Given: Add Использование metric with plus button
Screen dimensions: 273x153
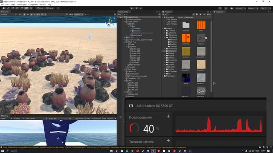Looking at the screenshot, I should (168, 116).
